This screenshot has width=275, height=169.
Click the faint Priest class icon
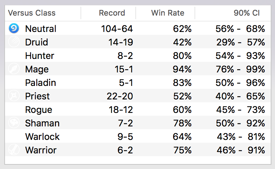(x=14, y=96)
